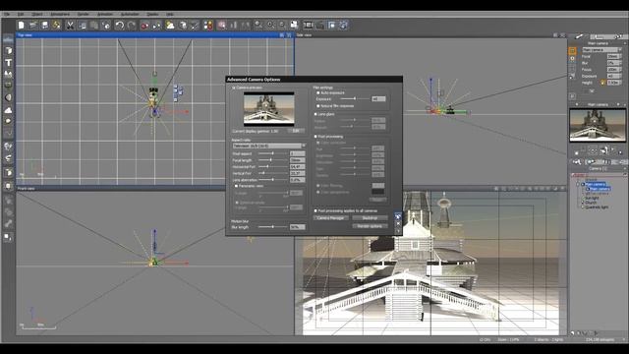This screenshot has width=629, height=354.
Task: Click the four colored dots toolbar icon
Action: click(x=207, y=25)
